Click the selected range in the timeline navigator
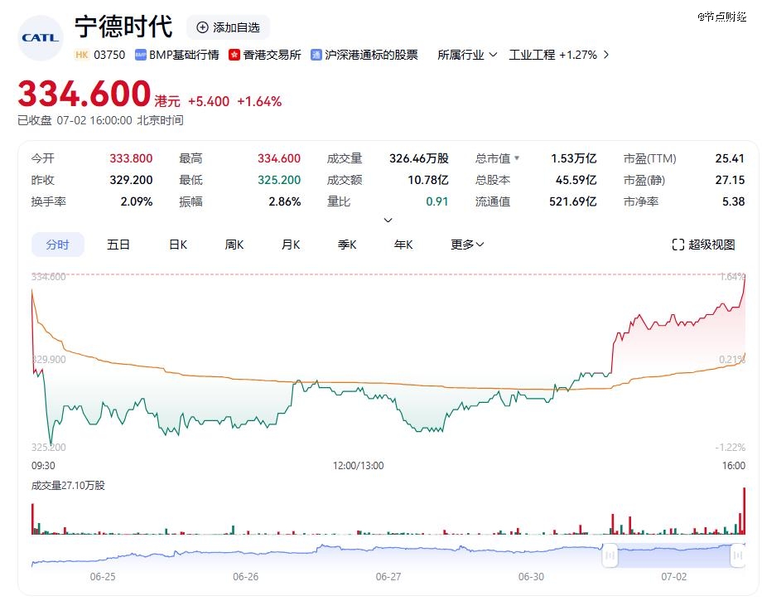762x601 pixels. 674,555
